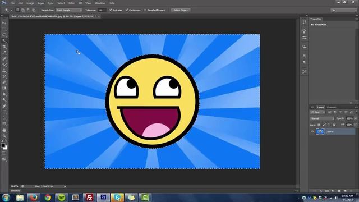Change screen mode icon in toolbar

tap(4, 159)
